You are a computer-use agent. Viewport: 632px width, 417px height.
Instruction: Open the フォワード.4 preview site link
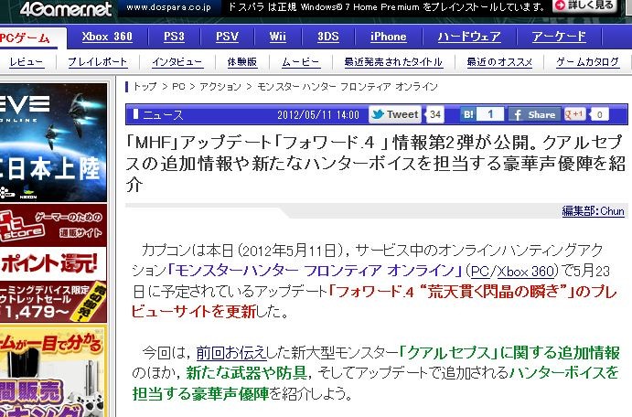(374, 301)
